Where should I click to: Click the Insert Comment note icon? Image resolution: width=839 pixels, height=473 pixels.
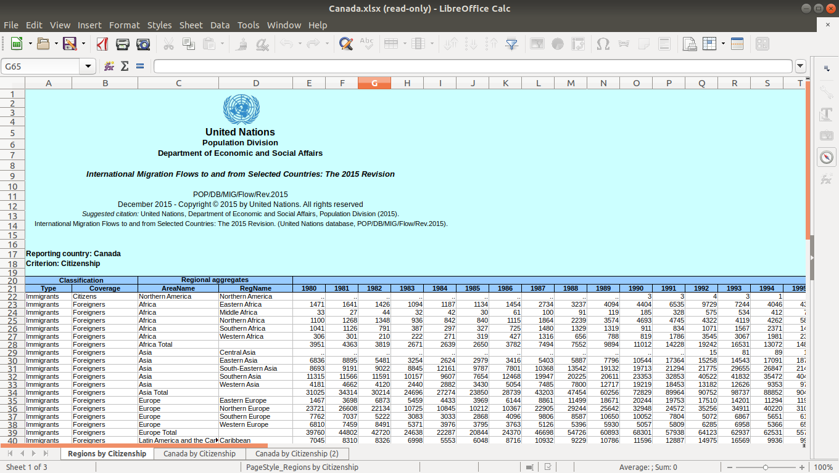644,44
